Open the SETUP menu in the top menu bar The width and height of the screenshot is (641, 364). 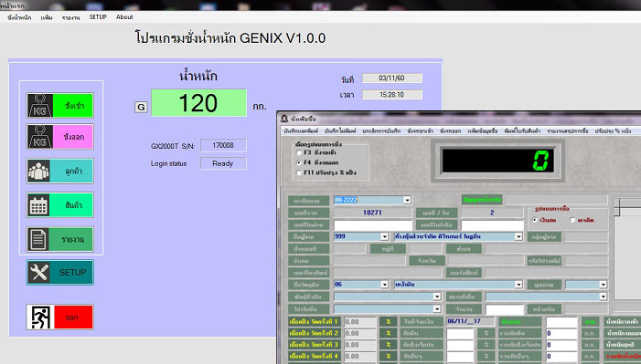pyautogui.click(x=98, y=17)
